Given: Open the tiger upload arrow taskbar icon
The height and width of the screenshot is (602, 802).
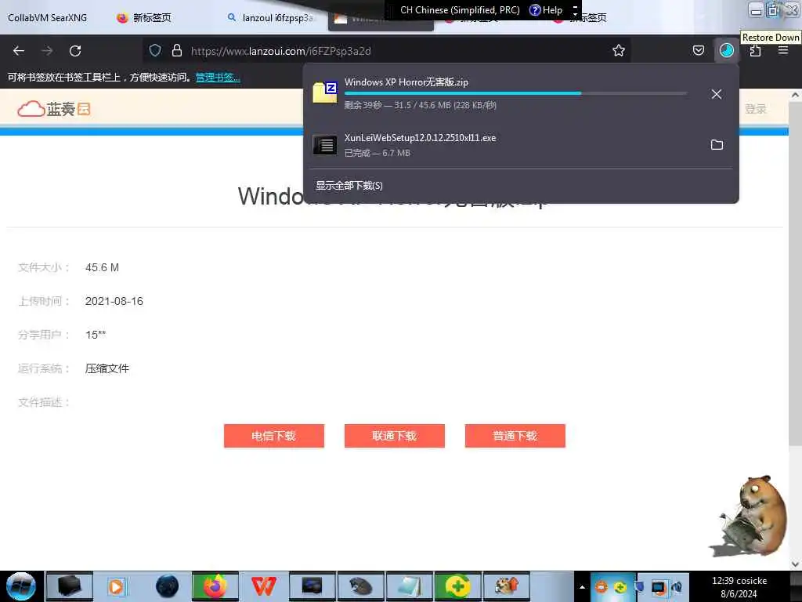Looking at the screenshot, I should coord(507,586).
